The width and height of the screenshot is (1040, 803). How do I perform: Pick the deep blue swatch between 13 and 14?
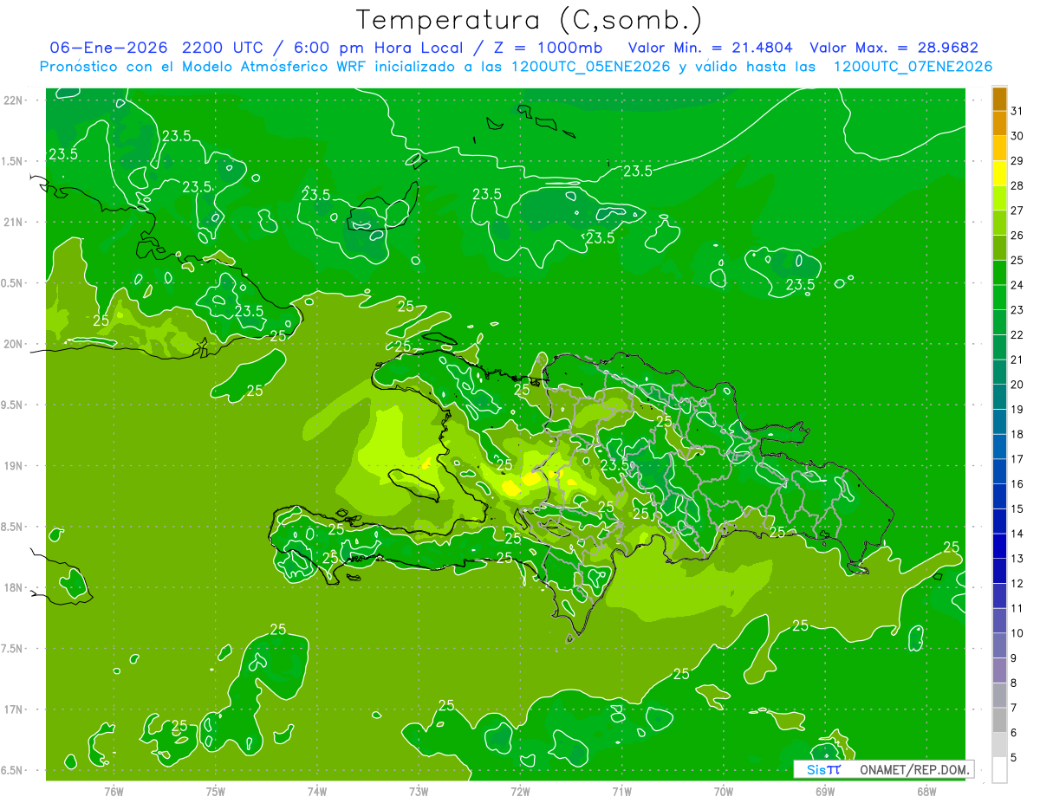[999, 546]
